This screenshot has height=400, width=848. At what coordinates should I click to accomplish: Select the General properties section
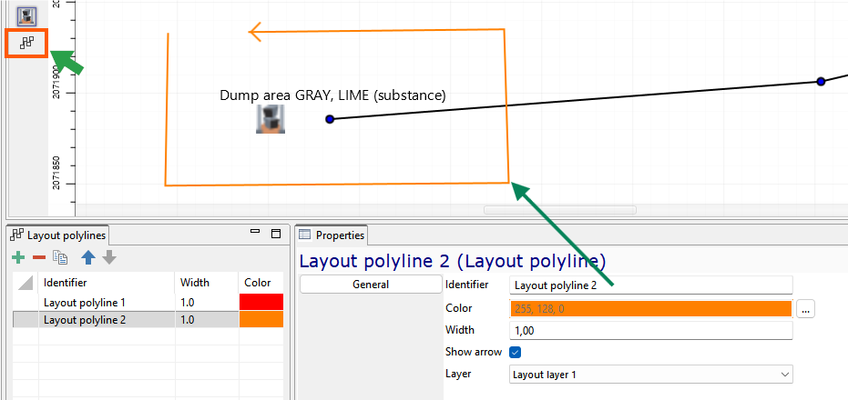pos(371,285)
